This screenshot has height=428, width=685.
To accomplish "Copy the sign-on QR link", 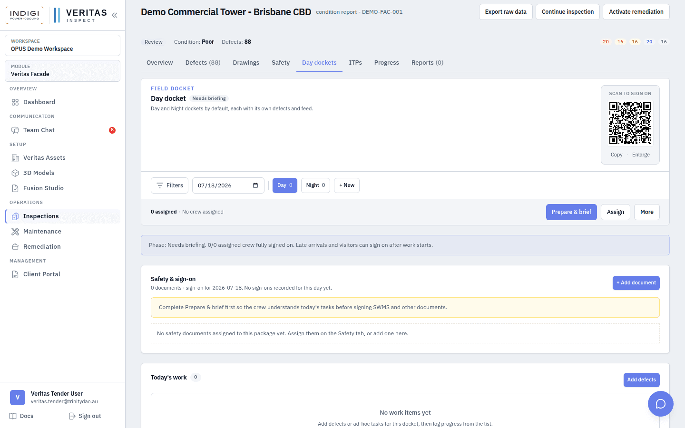I will (x=616, y=155).
